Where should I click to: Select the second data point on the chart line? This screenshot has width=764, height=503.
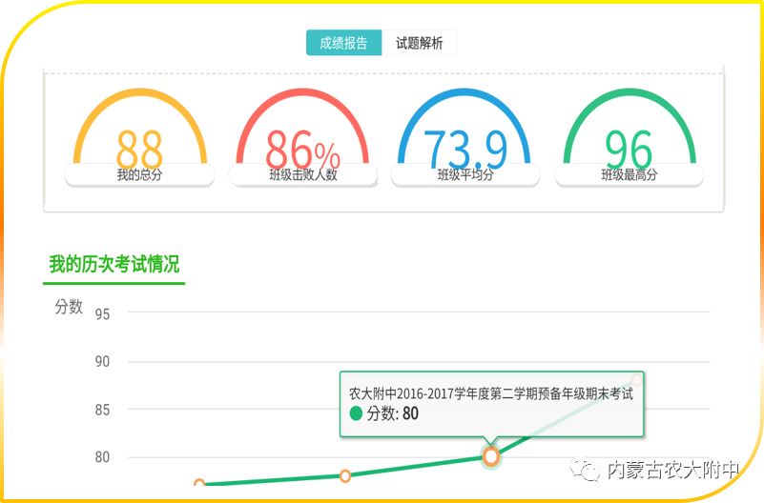tap(345, 475)
